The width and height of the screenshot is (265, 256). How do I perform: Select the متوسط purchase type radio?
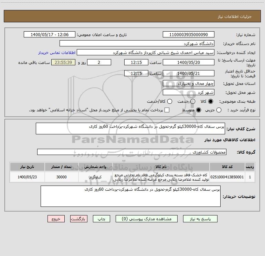pyautogui.click(x=199, y=110)
